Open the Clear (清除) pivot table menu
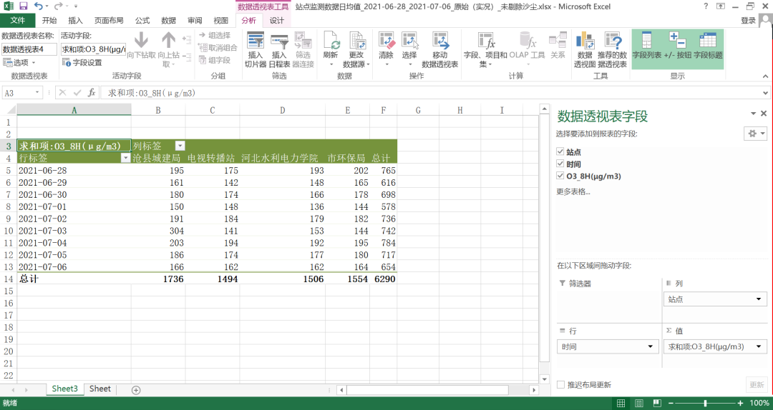773x410 pixels. [386, 50]
